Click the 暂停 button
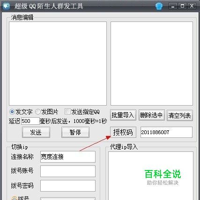 (75, 132)
